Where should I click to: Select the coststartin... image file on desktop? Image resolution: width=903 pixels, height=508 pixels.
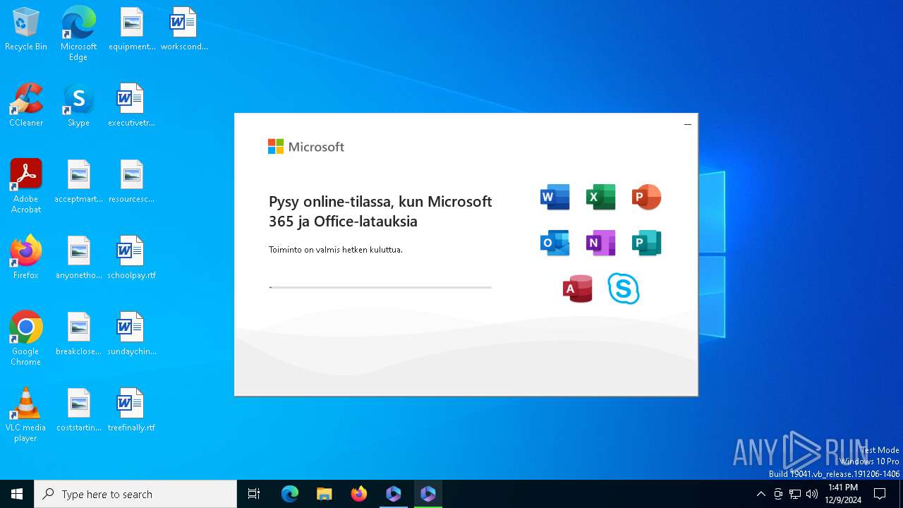[x=79, y=411]
